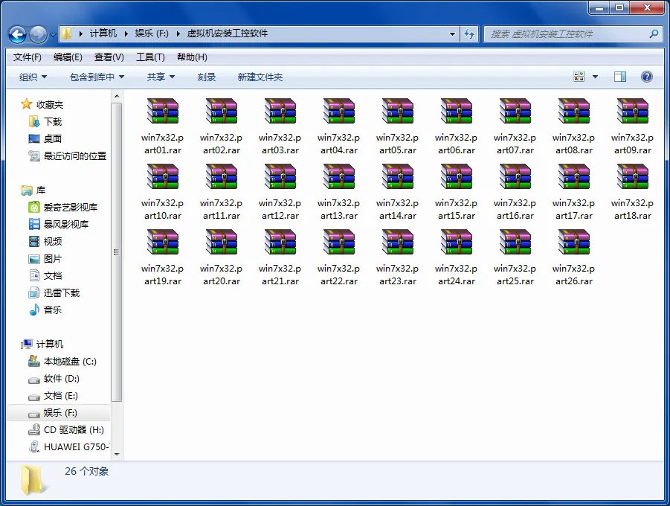Open the 编辑(E) menu
The width and height of the screenshot is (670, 506).
68,57
